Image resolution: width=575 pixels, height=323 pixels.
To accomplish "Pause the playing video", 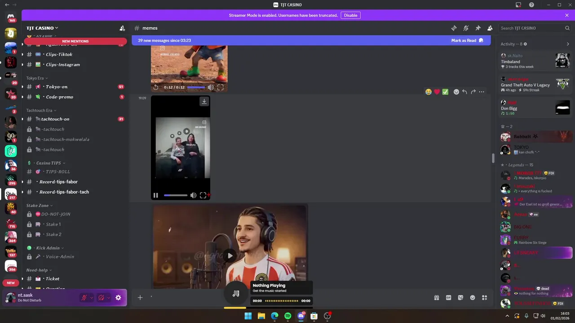I will (155, 195).
